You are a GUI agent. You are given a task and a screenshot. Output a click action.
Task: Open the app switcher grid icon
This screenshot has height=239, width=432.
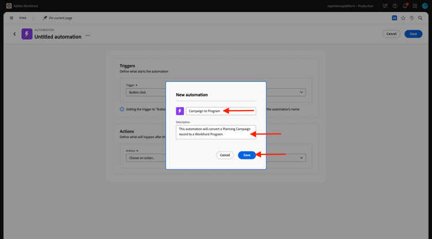[415, 6]
